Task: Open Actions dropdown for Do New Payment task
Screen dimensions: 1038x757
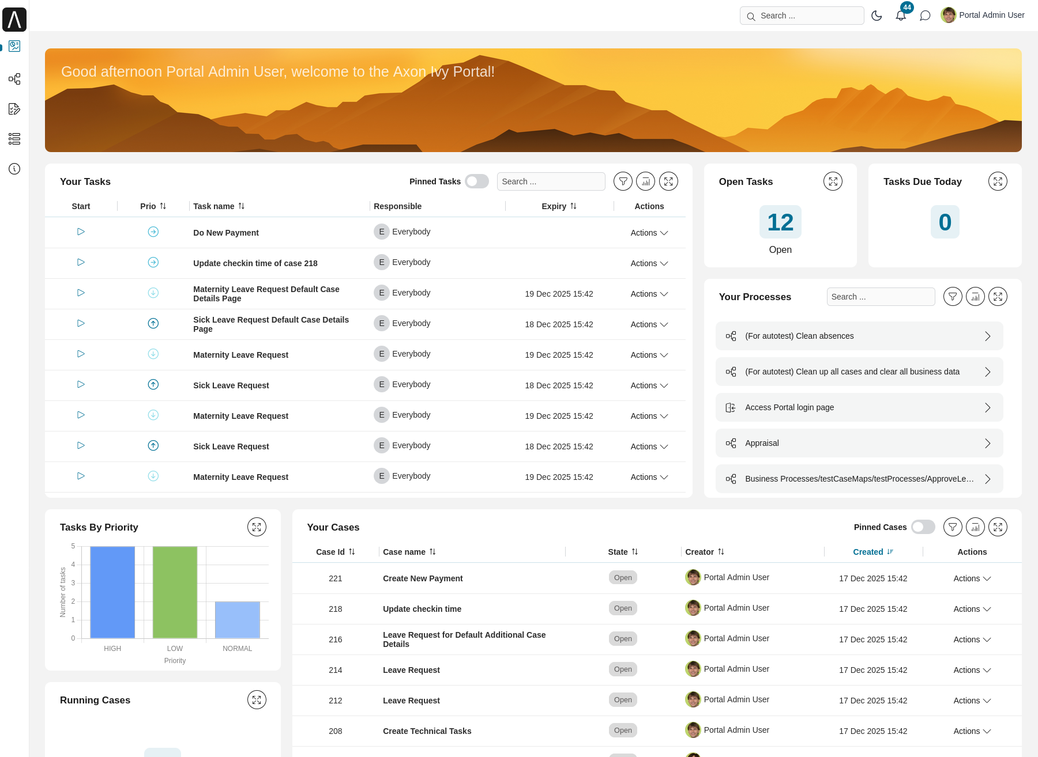Action: 649,233
